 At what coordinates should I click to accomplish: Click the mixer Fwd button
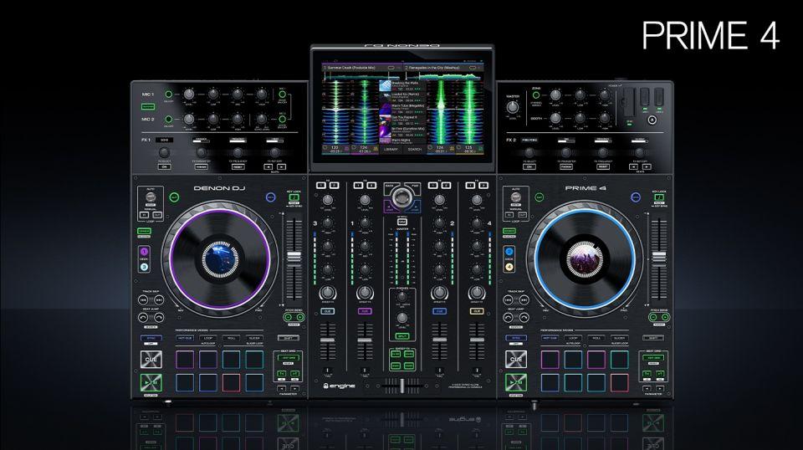pos(414,189)
